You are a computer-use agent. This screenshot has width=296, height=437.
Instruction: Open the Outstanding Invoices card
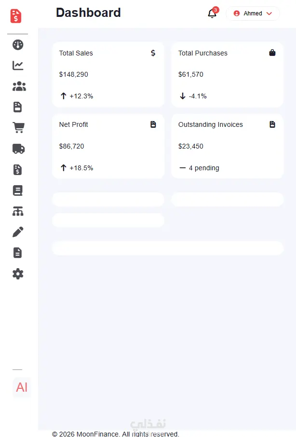(227, 146)
